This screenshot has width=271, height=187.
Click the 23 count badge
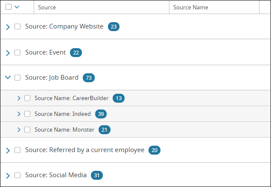pos(114,26)
